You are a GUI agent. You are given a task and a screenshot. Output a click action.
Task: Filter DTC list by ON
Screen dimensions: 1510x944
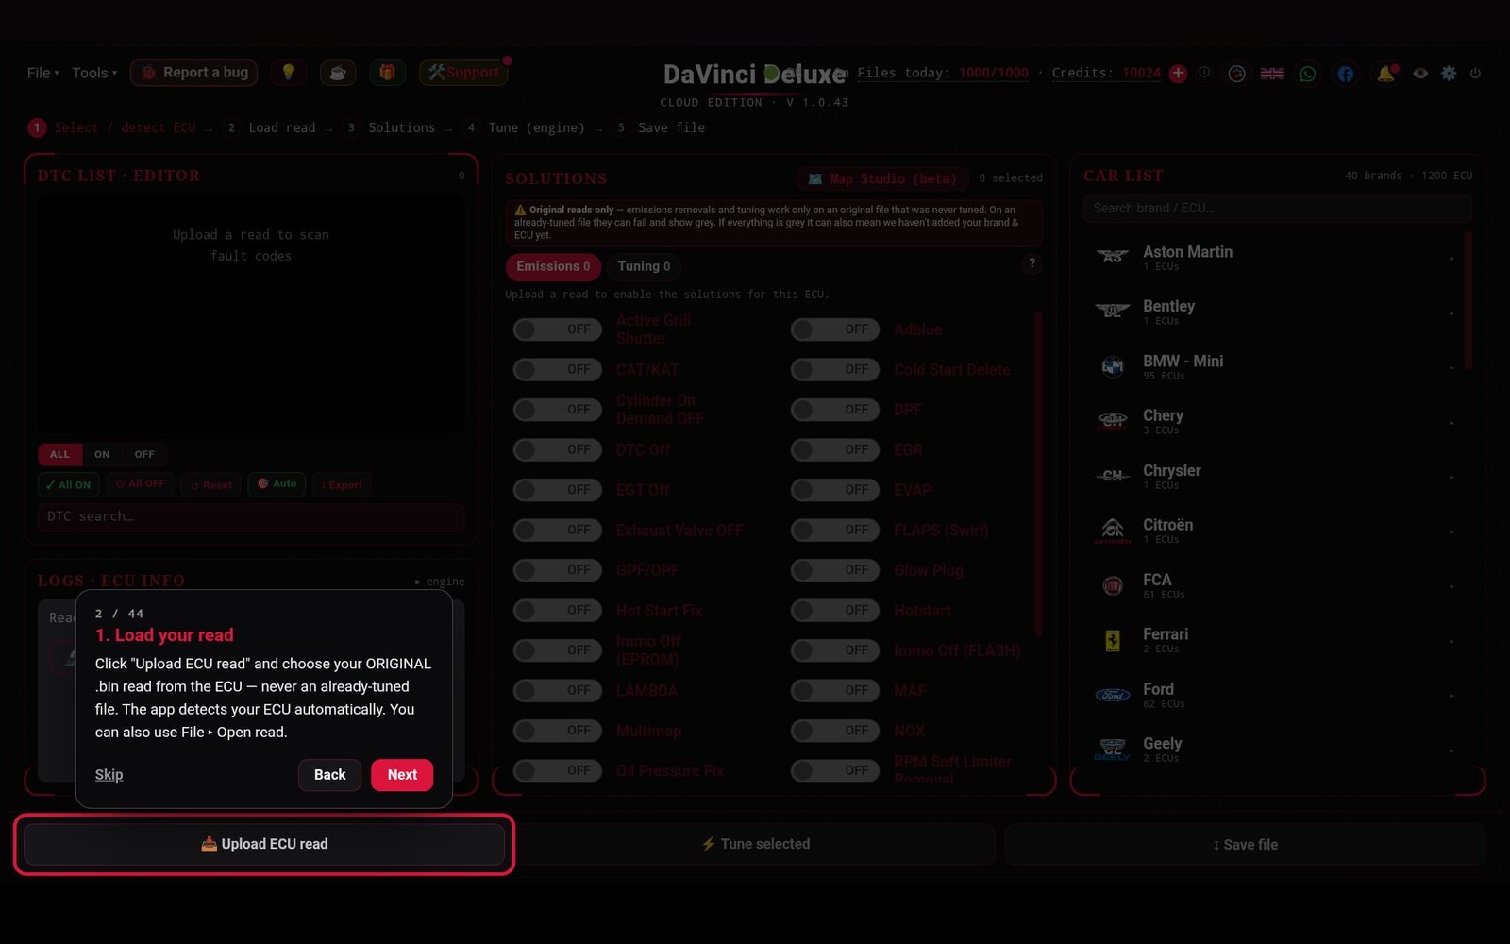[x=102, y=454]
